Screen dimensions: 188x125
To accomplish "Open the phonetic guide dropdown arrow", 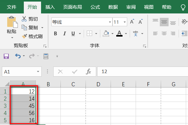I will pos(142,34).
